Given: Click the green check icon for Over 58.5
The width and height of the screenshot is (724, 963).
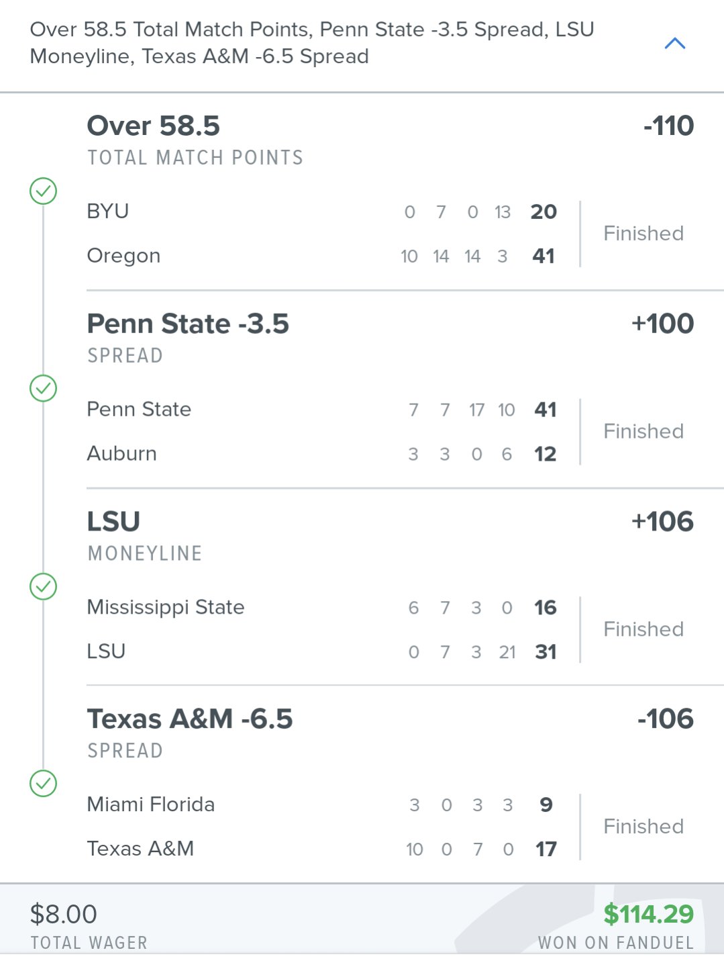Looking at the screenshot, I should (x=44, y=191).
